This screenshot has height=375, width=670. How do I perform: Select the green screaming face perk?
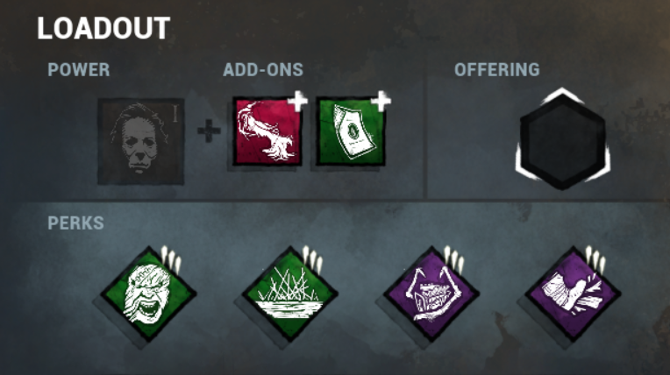[148, 294]
